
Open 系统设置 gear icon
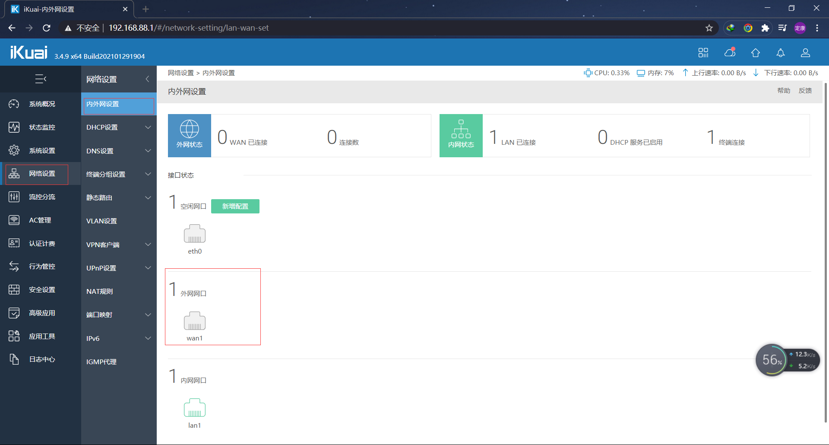14,150
